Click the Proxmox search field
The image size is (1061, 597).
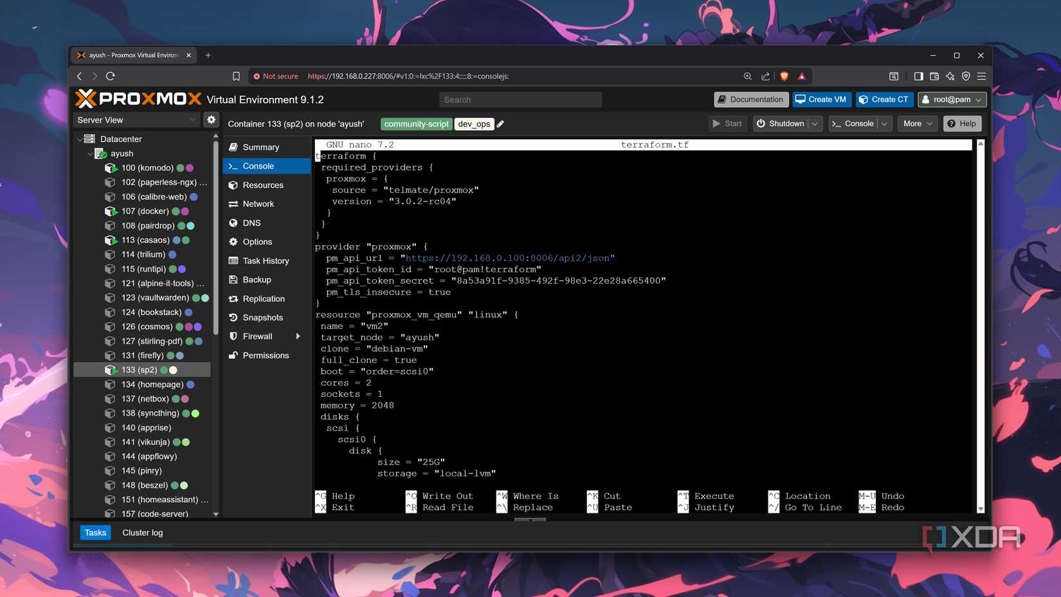[520, 100]
